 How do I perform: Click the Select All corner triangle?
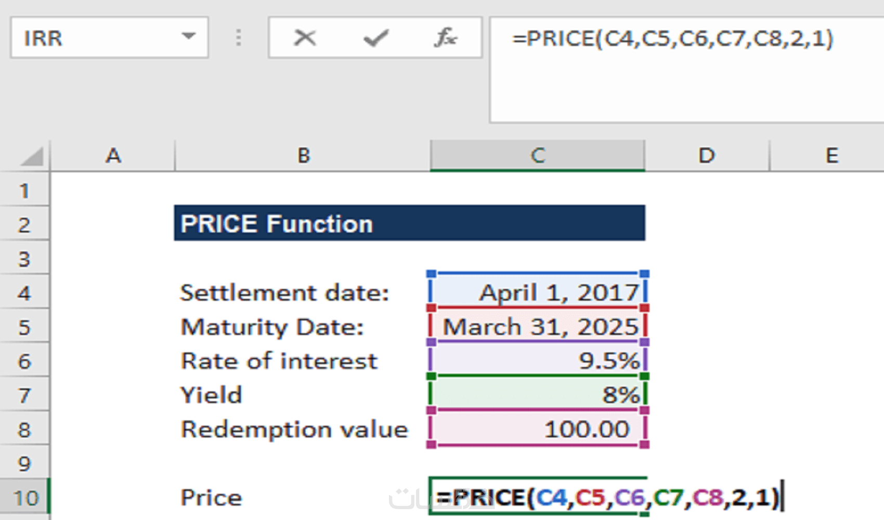[x=31, y=156]
